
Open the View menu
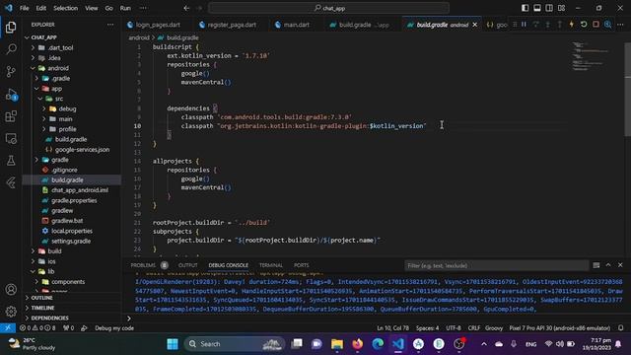[92, 8]
